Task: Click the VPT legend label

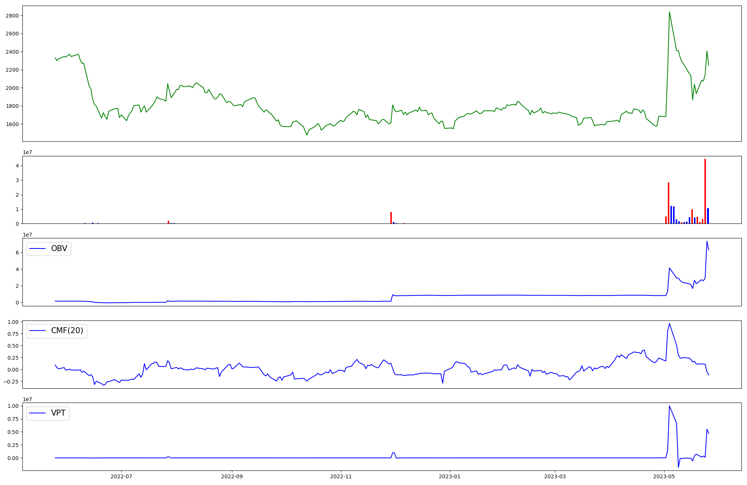Action: [x=58, y=413]
